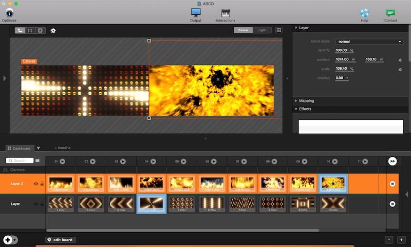Switch view to Canvas

[243, 30]
